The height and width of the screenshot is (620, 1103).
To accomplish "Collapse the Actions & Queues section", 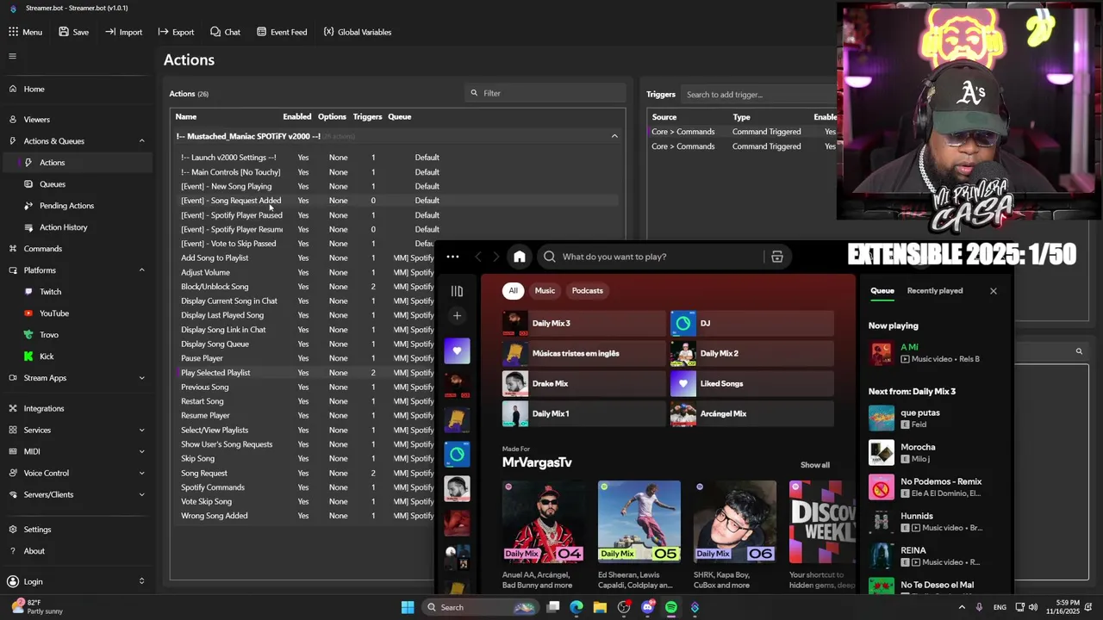I will click(x=141, y=141).
